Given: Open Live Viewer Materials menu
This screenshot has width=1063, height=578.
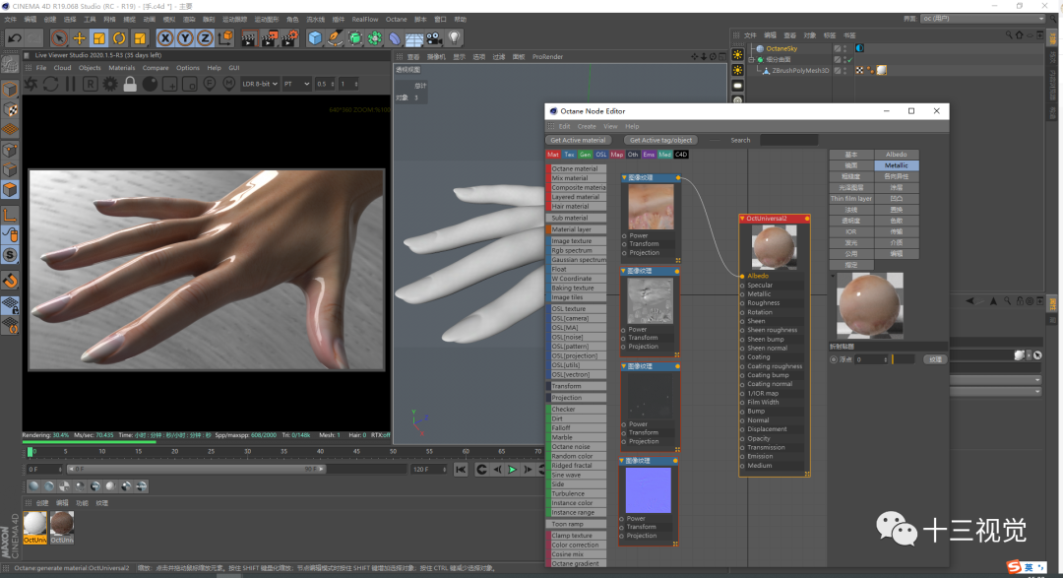Looking at the screenshot, I should [x=121, y=68].
